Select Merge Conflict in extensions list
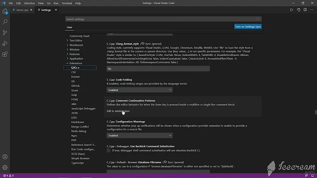The width and height of the screenshot is (317, 178). click(80, 126)
